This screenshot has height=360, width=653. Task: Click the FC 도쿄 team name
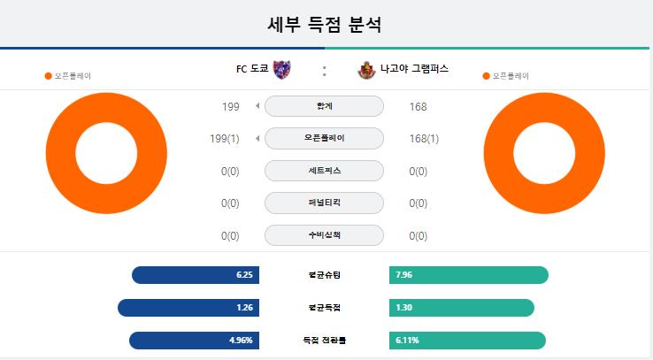point(252,69)
